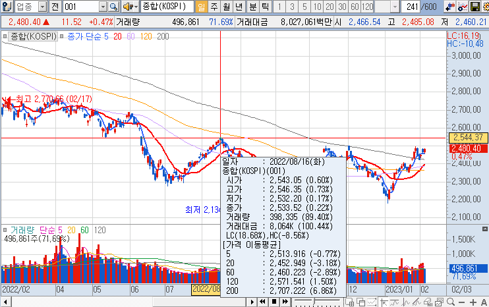Select the 년 yearly period tab
489x307 pixels.
pyautogui.click(x=239, y=7)
